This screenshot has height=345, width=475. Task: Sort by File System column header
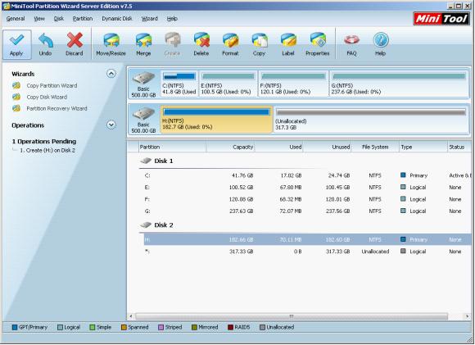pos(375,147)
